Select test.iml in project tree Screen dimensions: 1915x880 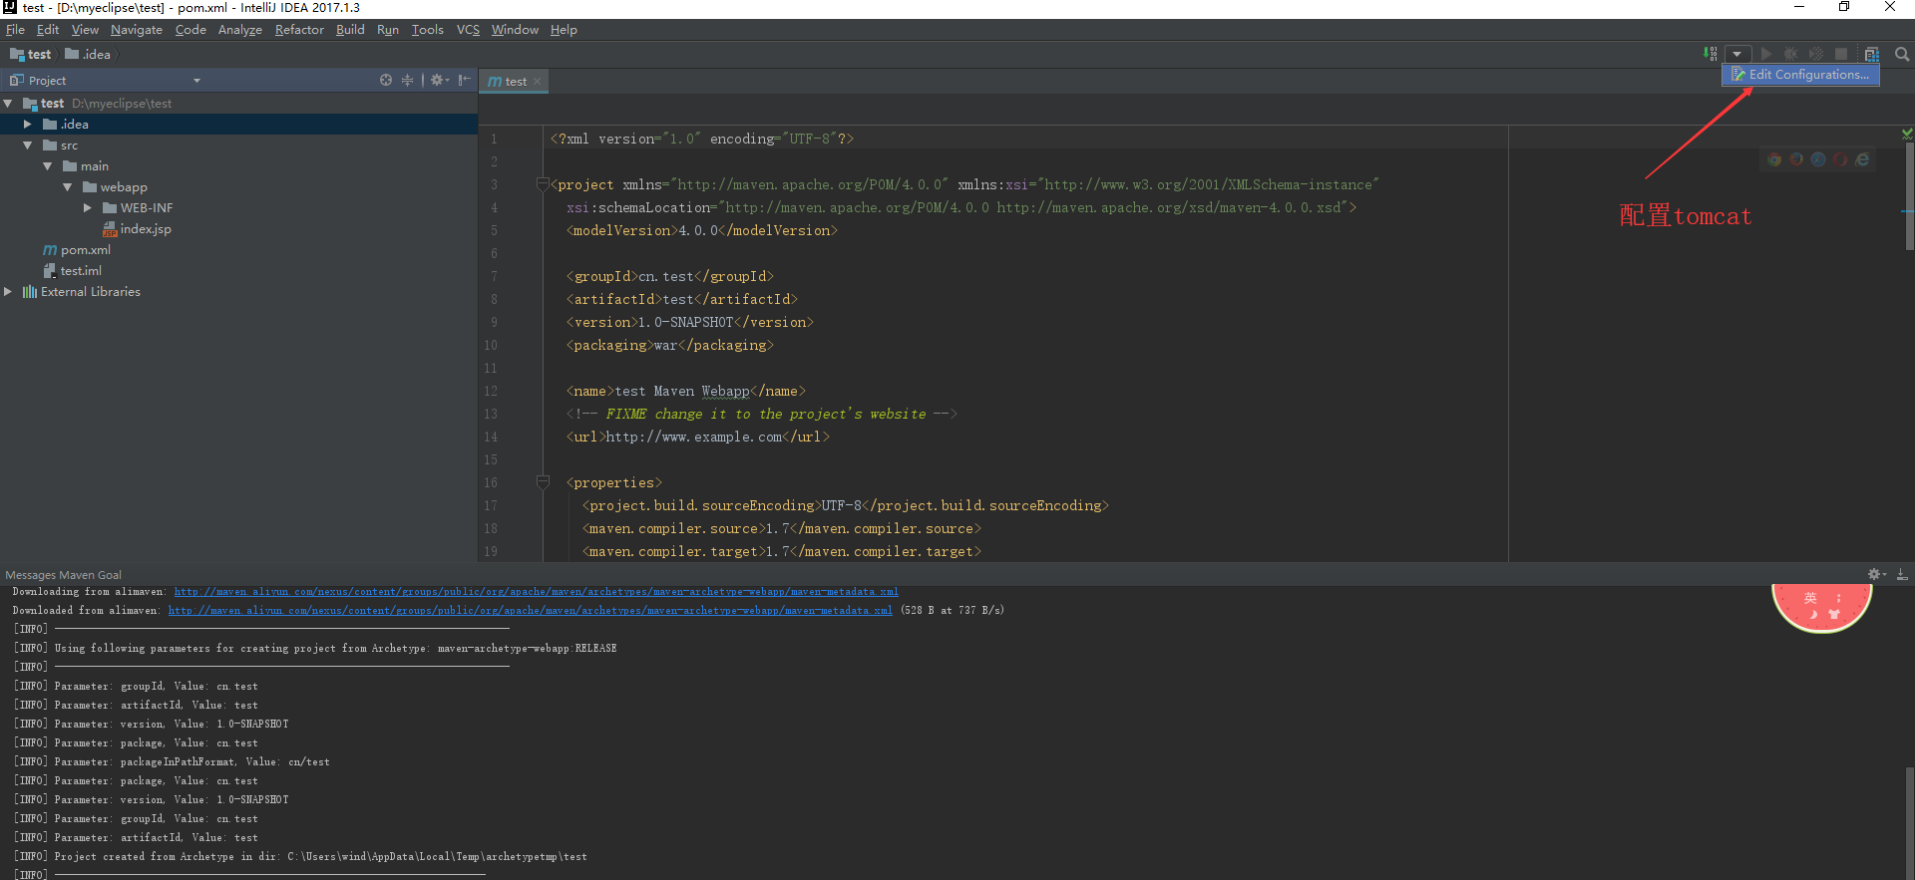(x=81, y=271)
